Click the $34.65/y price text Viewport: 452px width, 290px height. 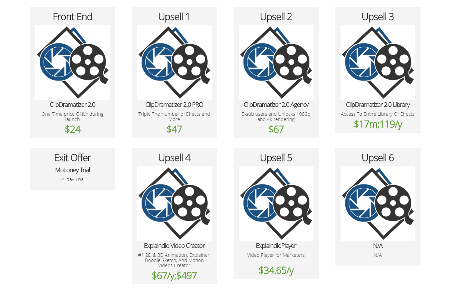click(276, 270)
